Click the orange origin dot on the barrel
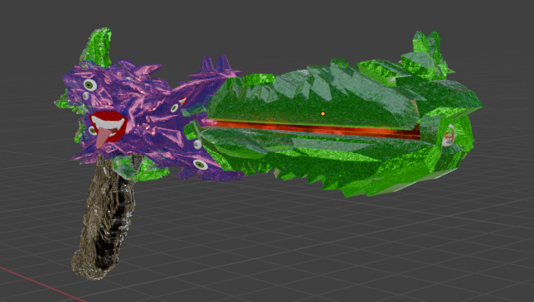This screenshot has width=534, height=302. (x=323, y=114)
